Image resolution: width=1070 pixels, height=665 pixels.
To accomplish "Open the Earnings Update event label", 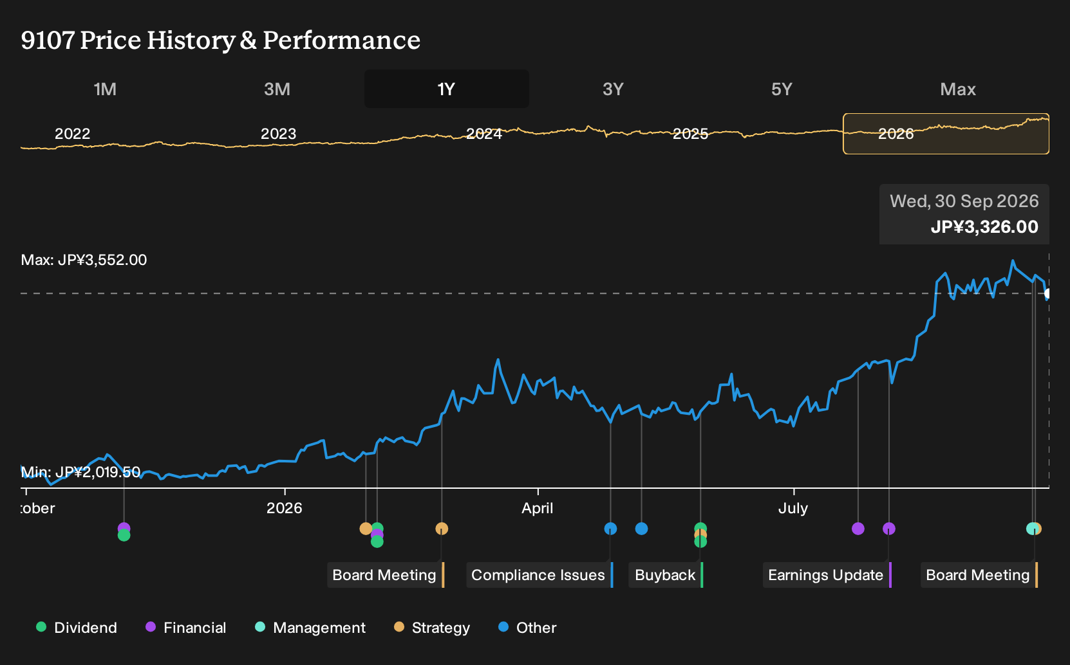I will [827, 575].
